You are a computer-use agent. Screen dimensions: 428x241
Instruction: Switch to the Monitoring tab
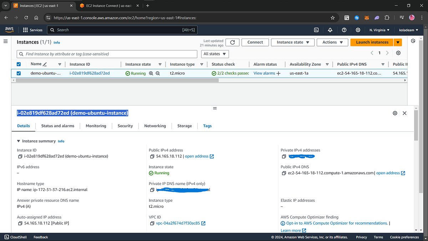96,126
